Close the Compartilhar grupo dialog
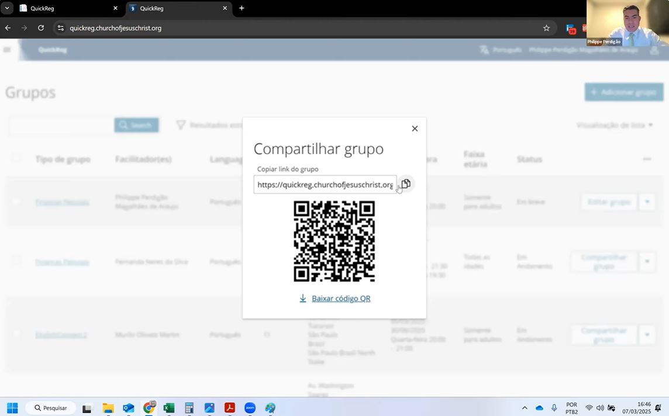This screenshot has height=416, width=669. coord(415,129)
